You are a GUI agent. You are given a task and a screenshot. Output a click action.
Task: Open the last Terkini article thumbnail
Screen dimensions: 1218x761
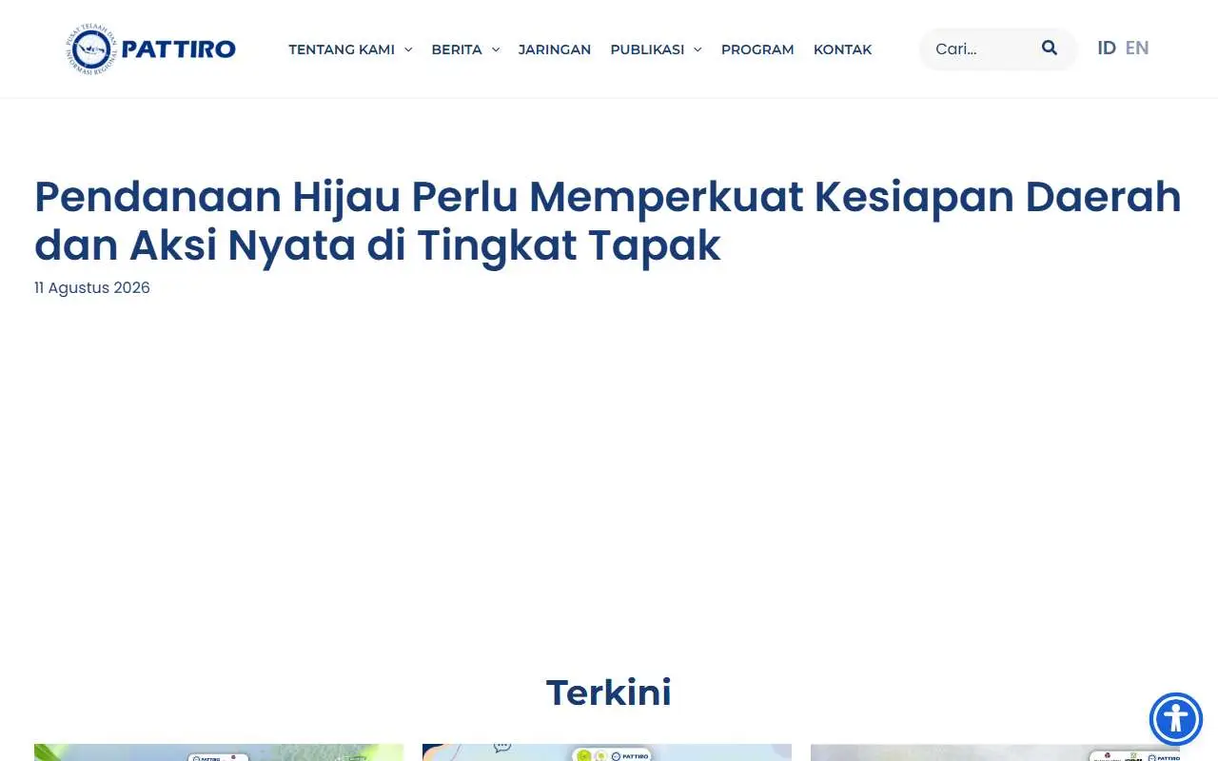(995, 752)
